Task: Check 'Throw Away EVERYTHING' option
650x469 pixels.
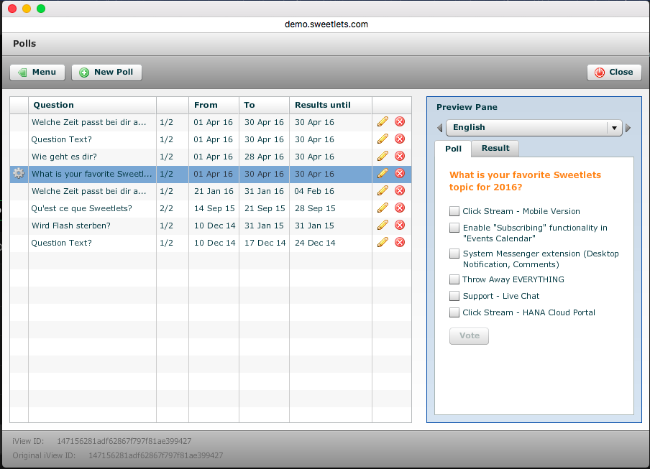Action: 454,279
